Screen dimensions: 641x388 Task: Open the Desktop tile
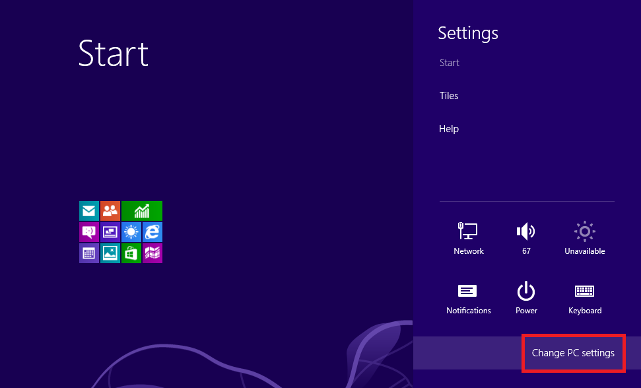[x=110, y=232]
